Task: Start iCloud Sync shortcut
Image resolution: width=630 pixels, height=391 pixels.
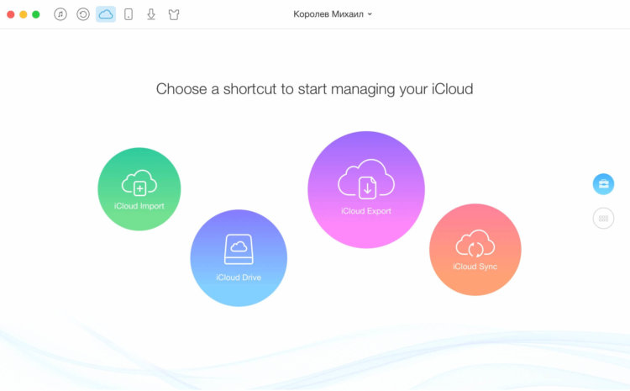Action: tap(475, 250)
